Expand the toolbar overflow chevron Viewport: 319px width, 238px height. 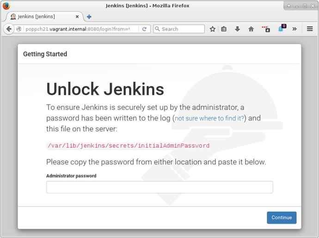(x=294, y=29)
